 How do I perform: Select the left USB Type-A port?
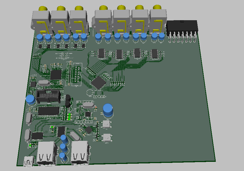[x=47, y=154]
